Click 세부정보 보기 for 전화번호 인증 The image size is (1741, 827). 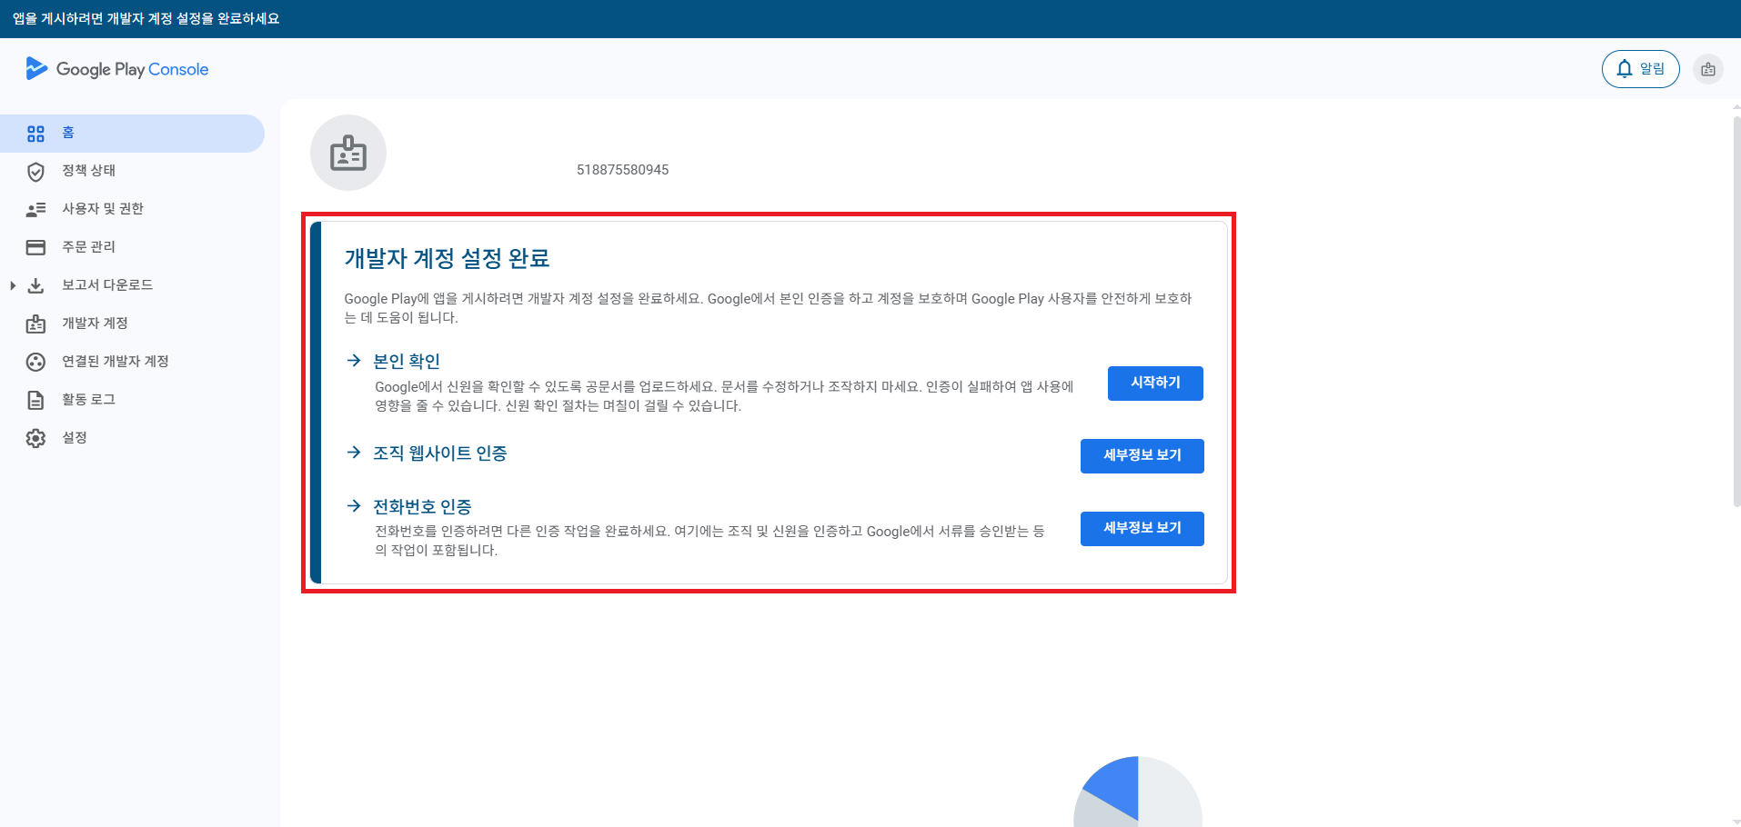click(1142, 529)
